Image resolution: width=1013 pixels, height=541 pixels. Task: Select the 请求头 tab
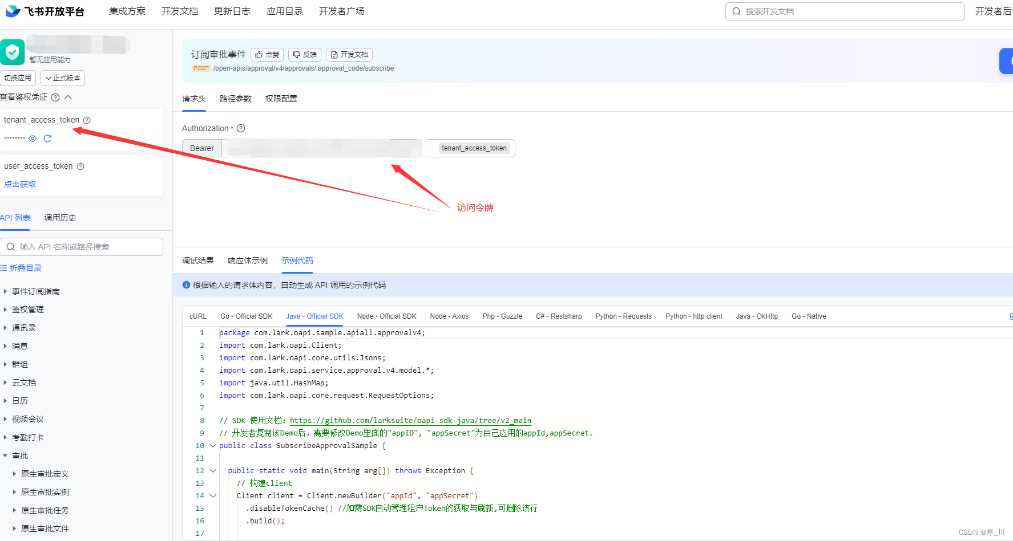tap(194, 99)
